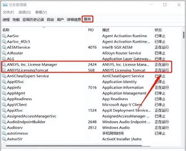This screenshot has width=186, height=151.
Task: Switch to the 启动 tab
Action: [50, 20]
